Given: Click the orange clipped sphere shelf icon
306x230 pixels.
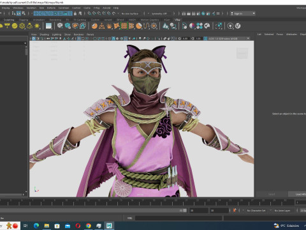Looking at the screenshot, I should coord(139,26).
